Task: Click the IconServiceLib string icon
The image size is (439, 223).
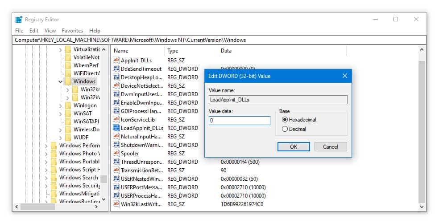Action: pyautogui.click(x=116, y=119)
